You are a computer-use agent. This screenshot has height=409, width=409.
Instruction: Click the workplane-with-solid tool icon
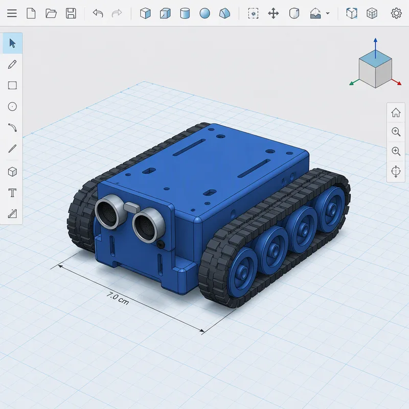click(x=315, y=13)
